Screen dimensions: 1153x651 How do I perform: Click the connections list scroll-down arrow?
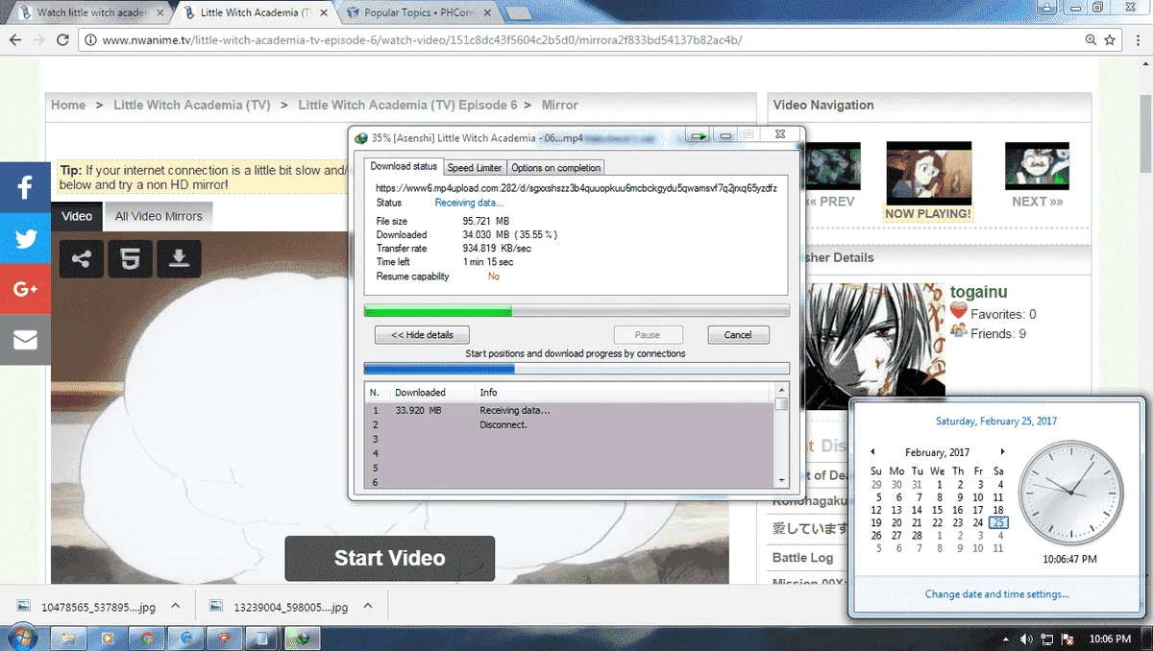coord(781,480)
